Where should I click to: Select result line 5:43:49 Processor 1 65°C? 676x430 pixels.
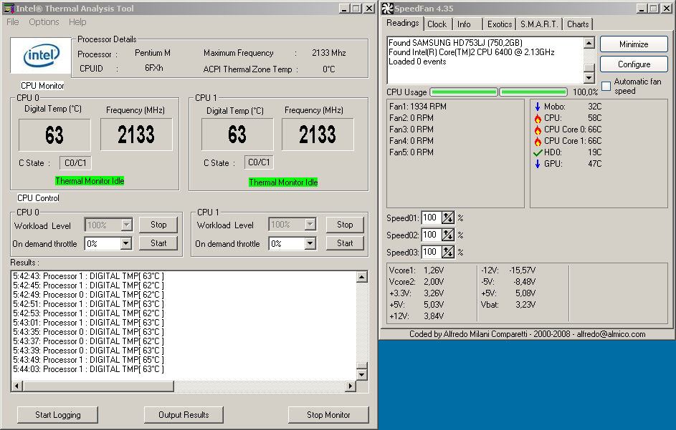click(88, 360)
